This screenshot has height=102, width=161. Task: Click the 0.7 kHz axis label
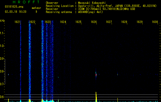(x=2, y=84)
